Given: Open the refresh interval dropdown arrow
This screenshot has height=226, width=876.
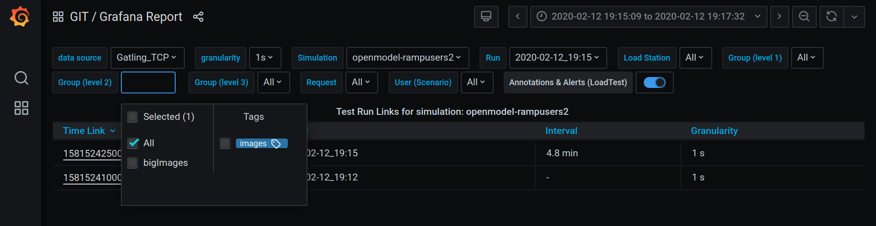Looking at the screenshot, I should (854, 17).
